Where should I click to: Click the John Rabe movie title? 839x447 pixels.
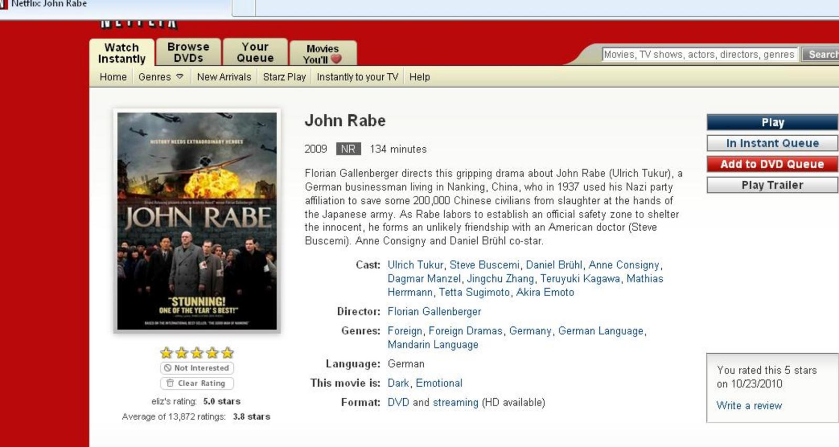pyautogui.click(x=345, y=121)
